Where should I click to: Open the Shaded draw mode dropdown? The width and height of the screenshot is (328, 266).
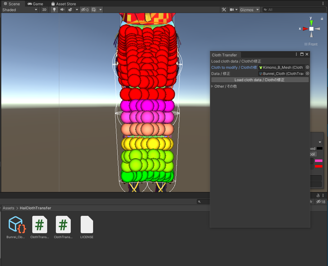(x=20, y=10)
